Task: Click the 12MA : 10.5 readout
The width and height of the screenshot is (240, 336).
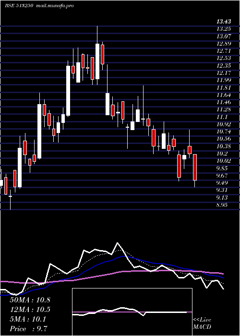Action: [x=30, y=310]
